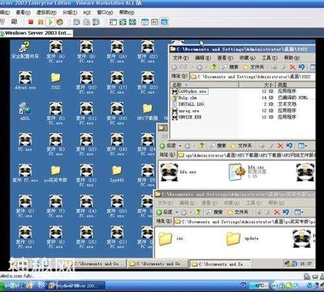Click the host taskbar Windows Server 200... button
The width and height of the screenshot is (324, 292).
[x=76, y=286]
